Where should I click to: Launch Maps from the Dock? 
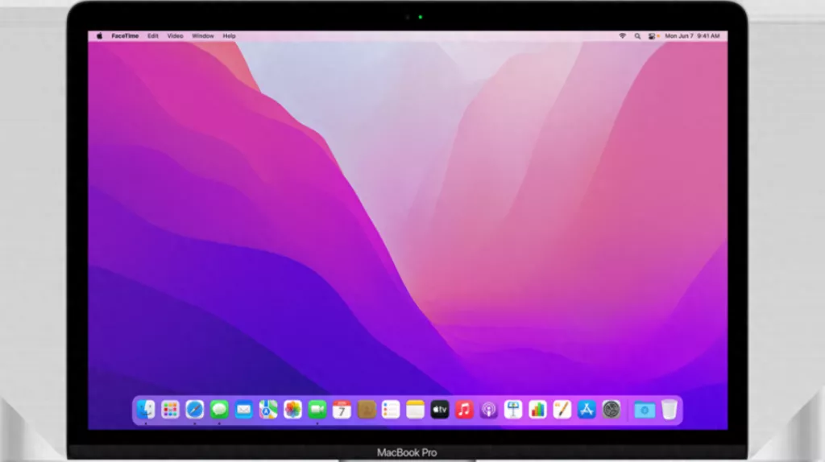pos(268,410)
